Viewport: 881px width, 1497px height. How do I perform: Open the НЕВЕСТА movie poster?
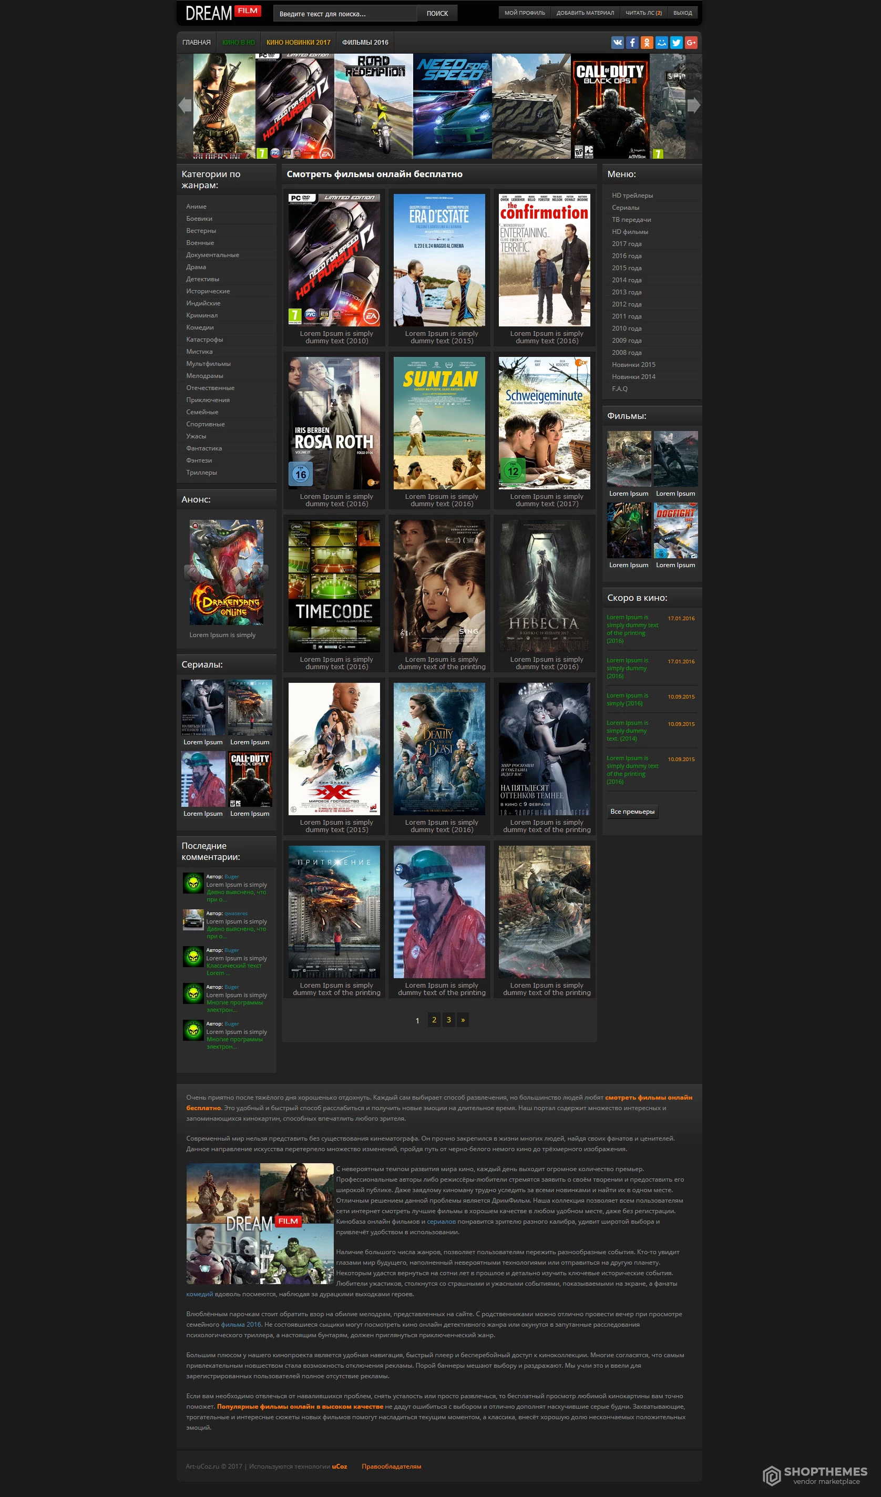click(544, 586)
